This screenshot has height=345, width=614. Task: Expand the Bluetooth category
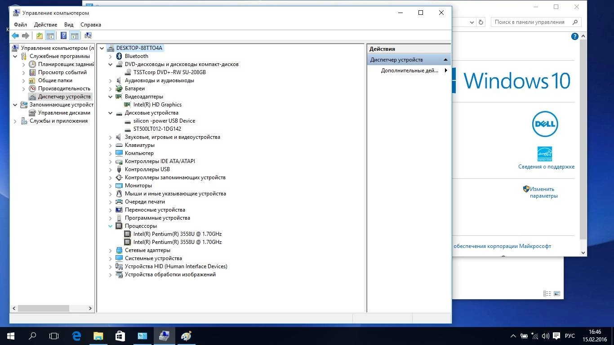pos(111,56)
